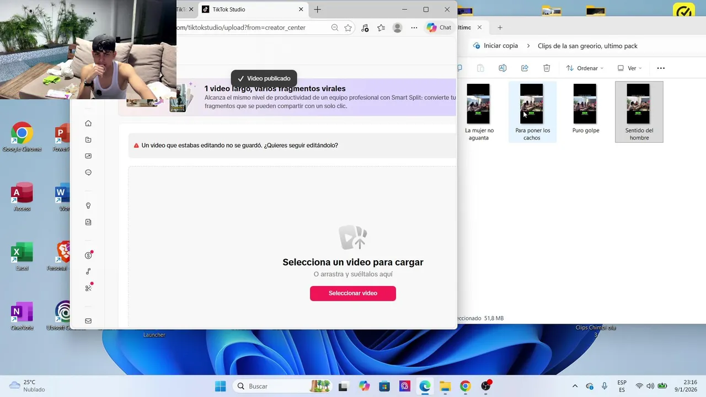The height and width of the screenshot is (397, 706).
Task: Click the Paste icon in File Explorer toolbar
Action: (x=480, y=68)
